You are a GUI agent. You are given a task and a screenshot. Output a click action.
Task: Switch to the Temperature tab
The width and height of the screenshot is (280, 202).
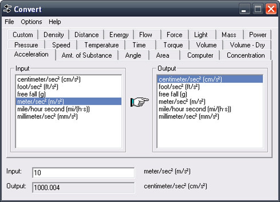tap(101, 45)
